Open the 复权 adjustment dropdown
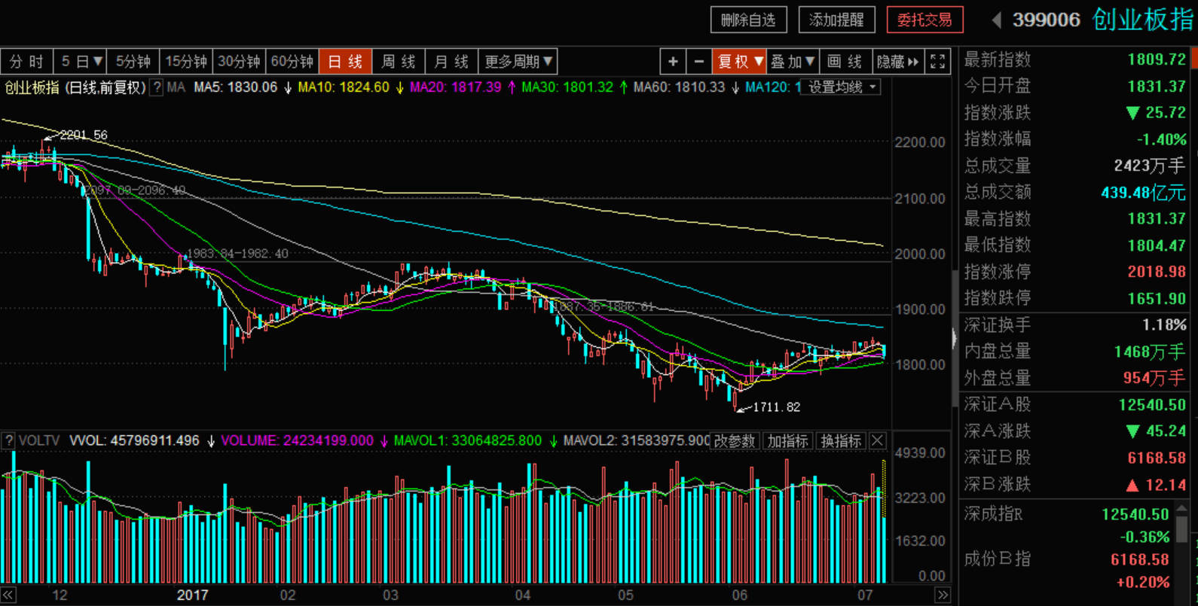The image size is (1198, 606). click(740, 62)
